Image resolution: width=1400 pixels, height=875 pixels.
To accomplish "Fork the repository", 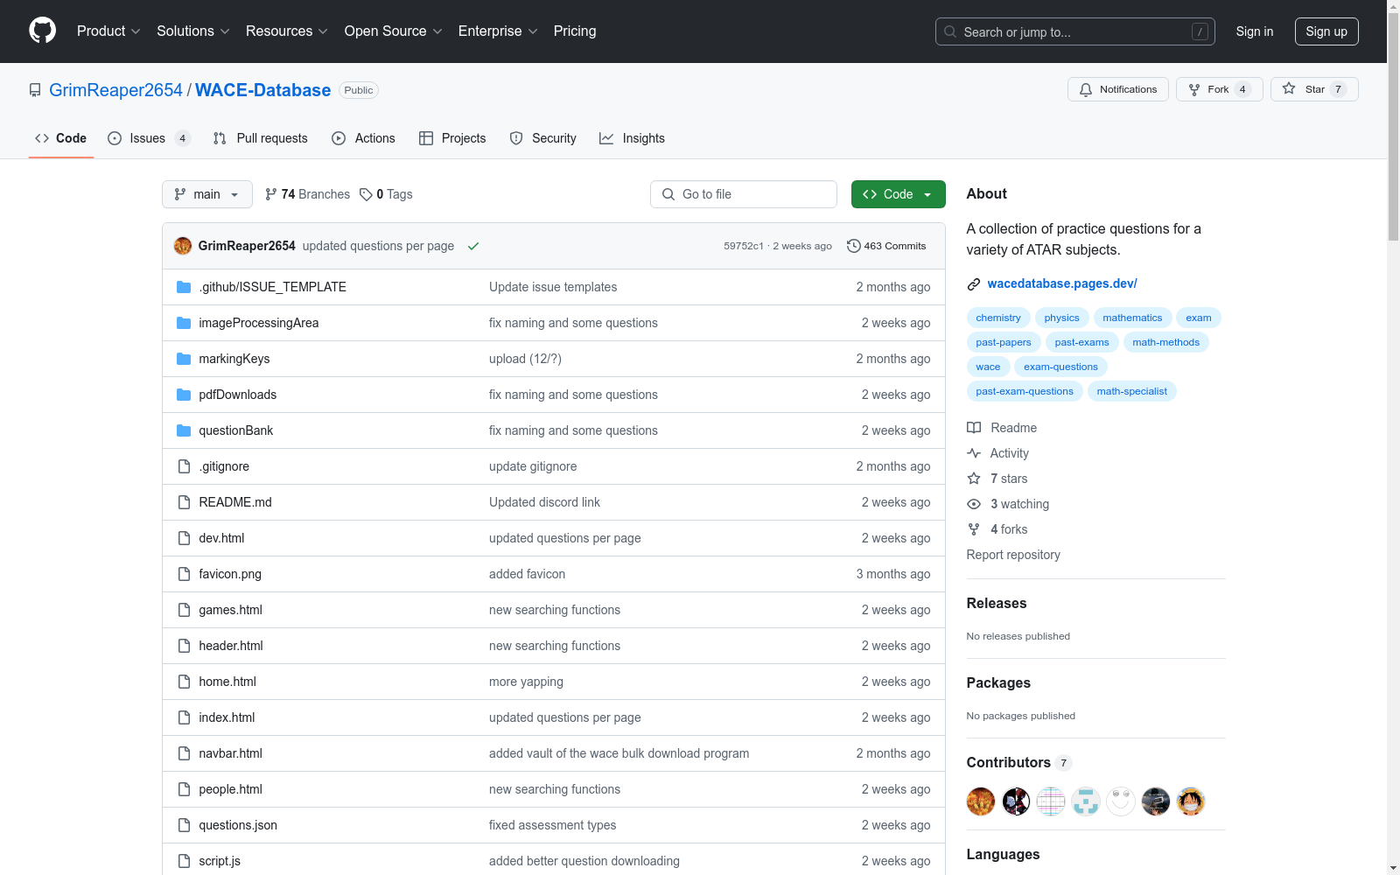I will (x=1220, y=89).
